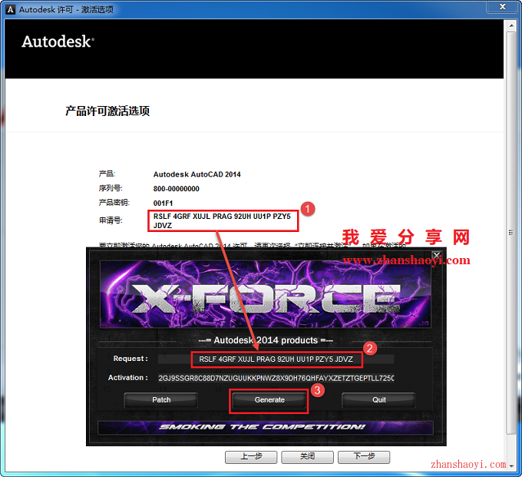Click the Quit button in X-Force

point(379,400)
